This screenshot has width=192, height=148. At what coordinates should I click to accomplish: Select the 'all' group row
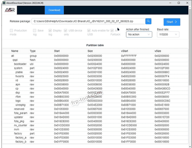coord(95,56)
